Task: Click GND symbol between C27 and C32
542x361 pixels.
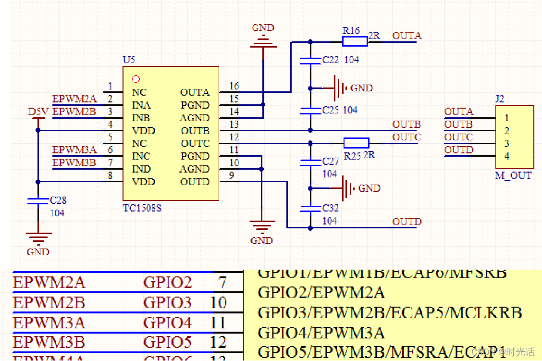Action: 348,188
